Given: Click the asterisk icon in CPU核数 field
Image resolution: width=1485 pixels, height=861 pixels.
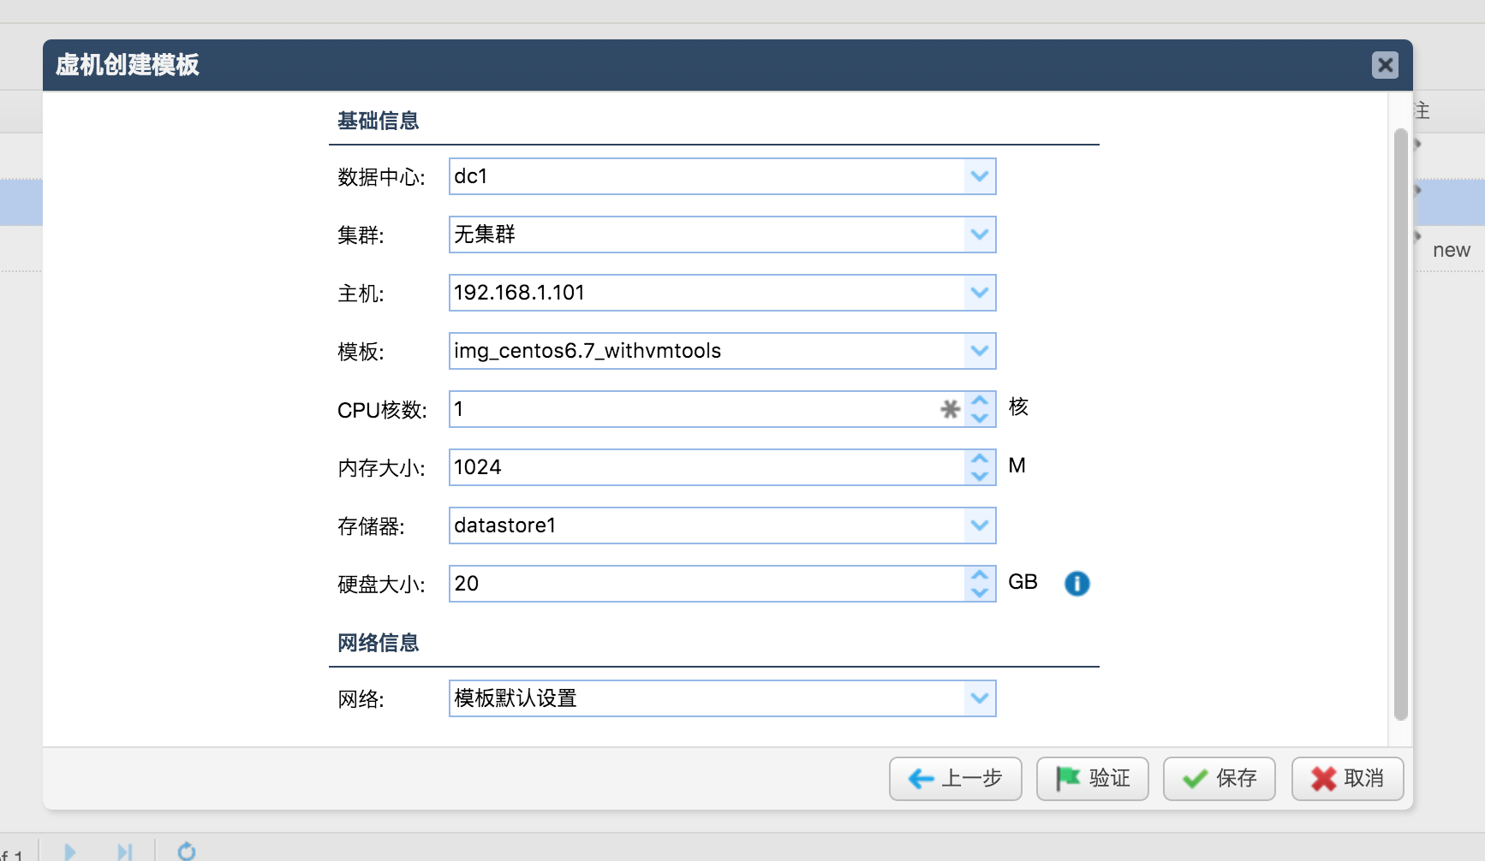Looking at the screenshot, I should 950,409.
